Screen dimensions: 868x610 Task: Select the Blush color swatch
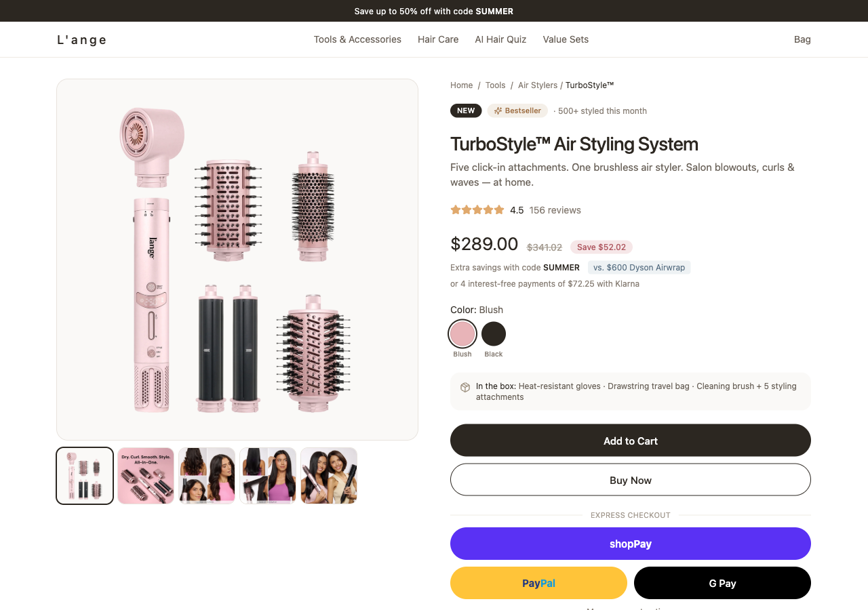[462, 333]
